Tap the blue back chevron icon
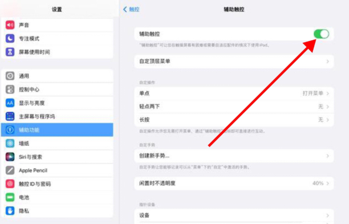 [125, 9]
